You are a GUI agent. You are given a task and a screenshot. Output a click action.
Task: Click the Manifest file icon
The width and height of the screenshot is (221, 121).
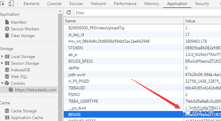coord(7,22)
